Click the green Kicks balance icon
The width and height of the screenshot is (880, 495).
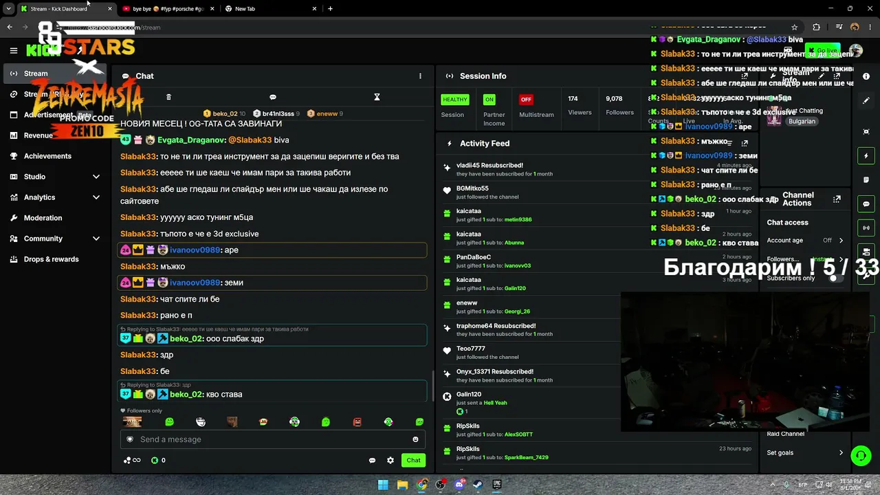click(155, 461)
